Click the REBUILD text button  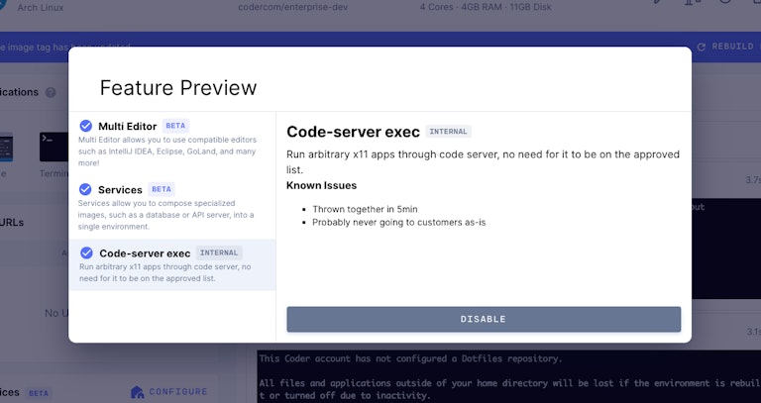click(733, 47)
